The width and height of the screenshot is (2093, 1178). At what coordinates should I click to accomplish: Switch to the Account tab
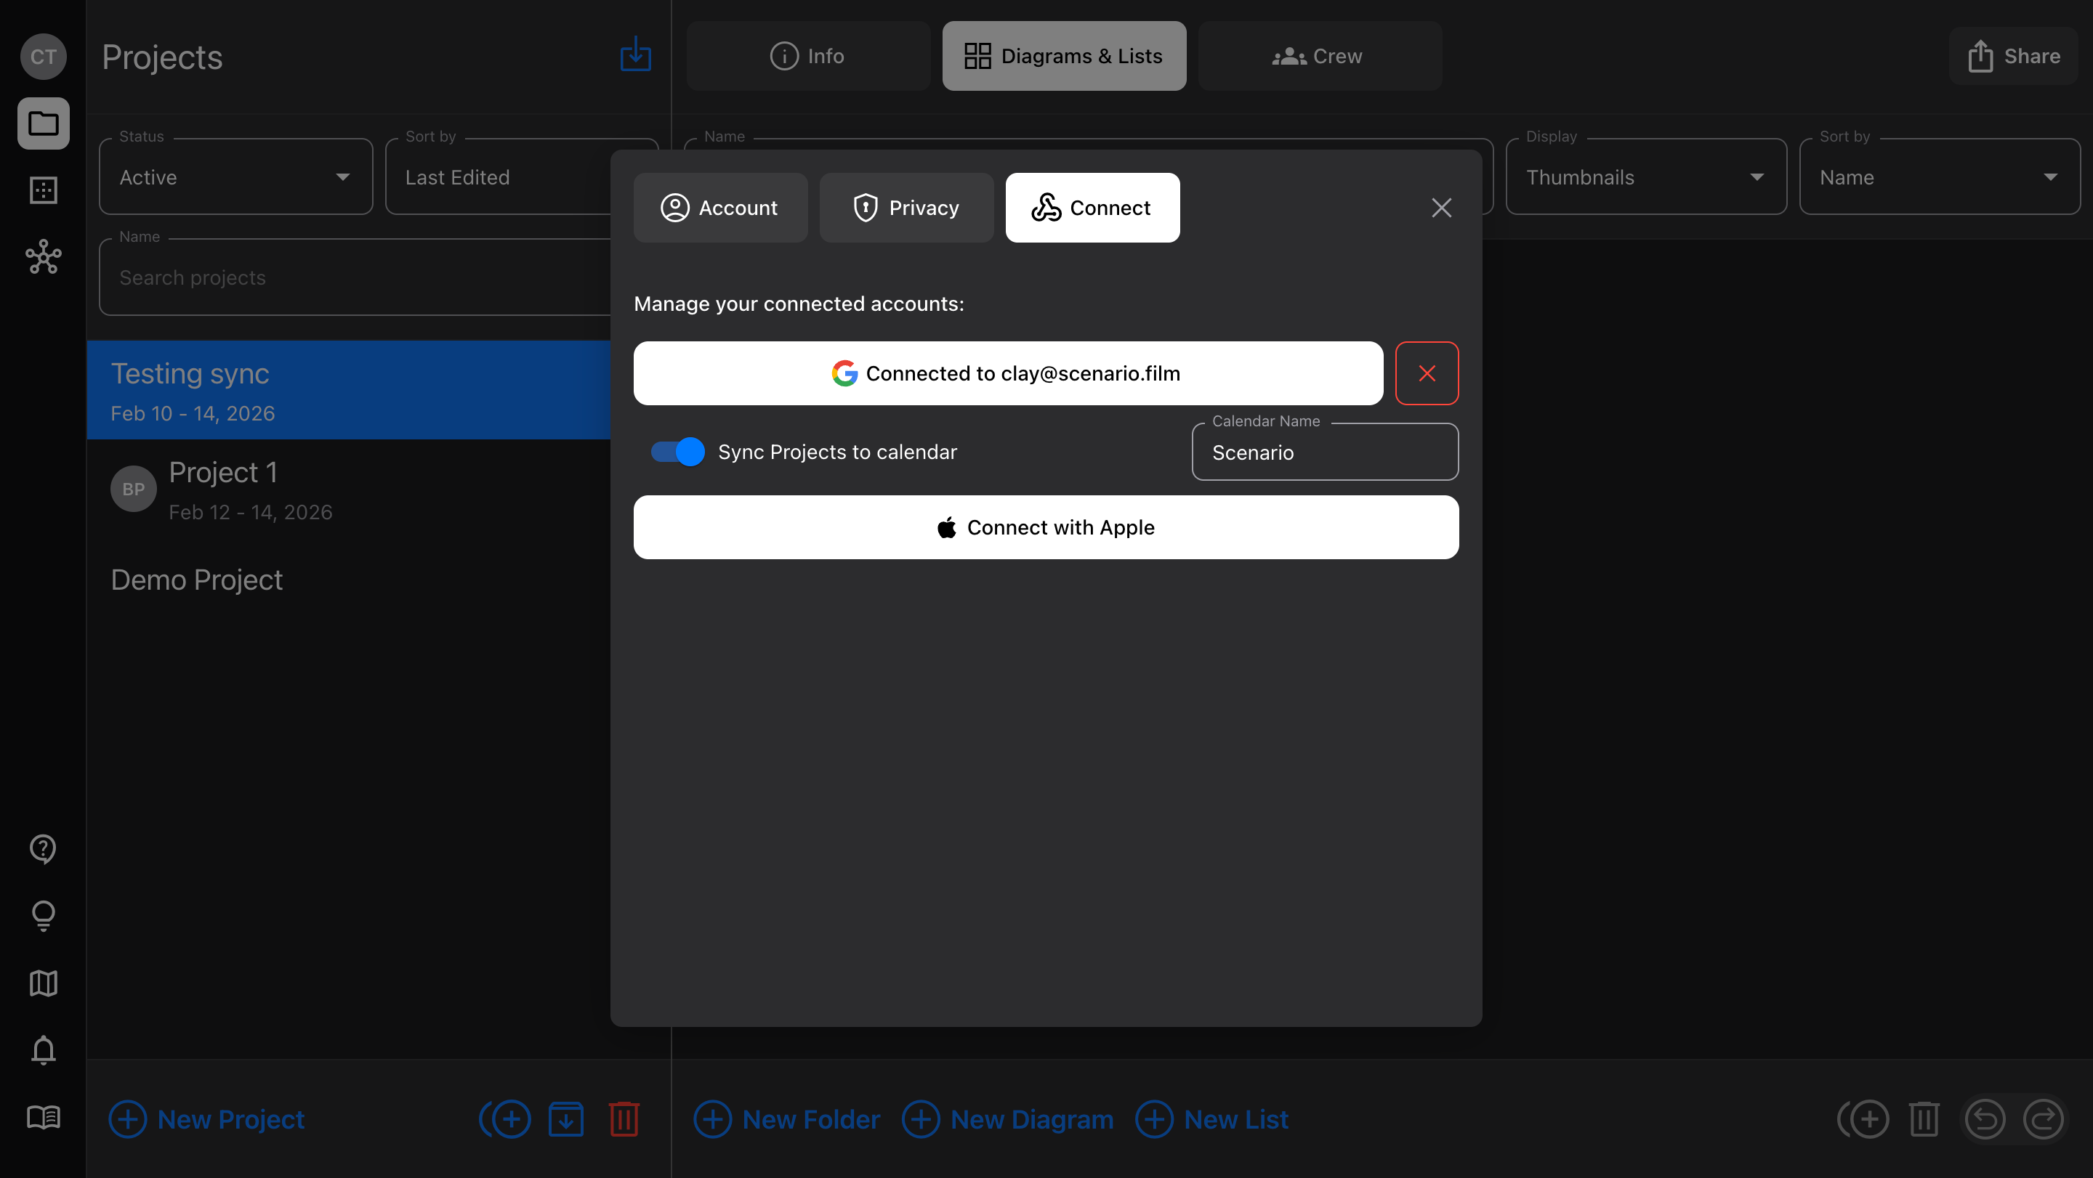pos(720,208)
